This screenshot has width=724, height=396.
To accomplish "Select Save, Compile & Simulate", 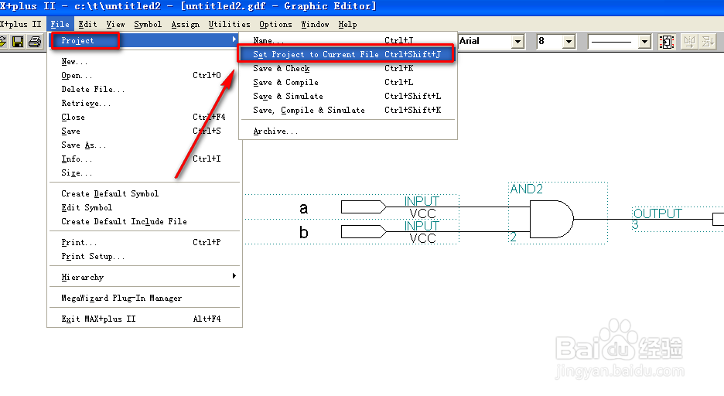I will [x=347, y=110].
